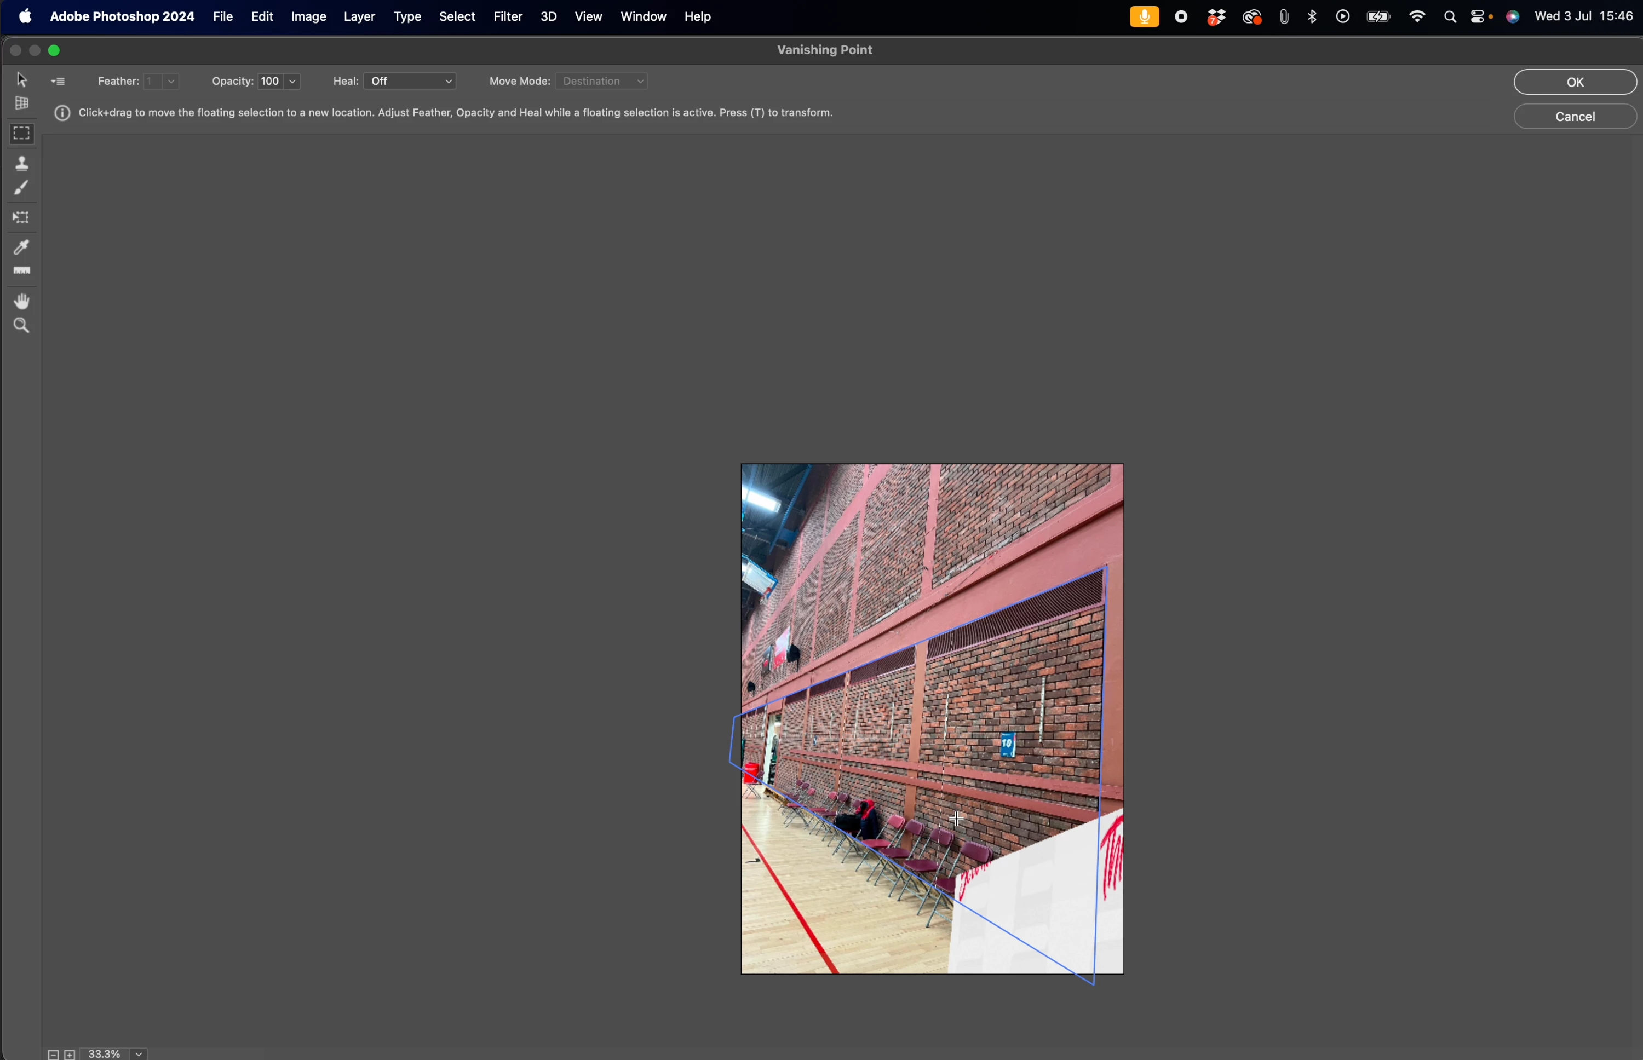Image resolution: width=1643 pixels, height=1060 pixels.
Task: Open macOS Spotlight search
Action: click(x=1450, y=17)
